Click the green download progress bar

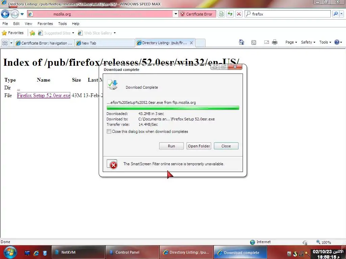coord(173,108)
